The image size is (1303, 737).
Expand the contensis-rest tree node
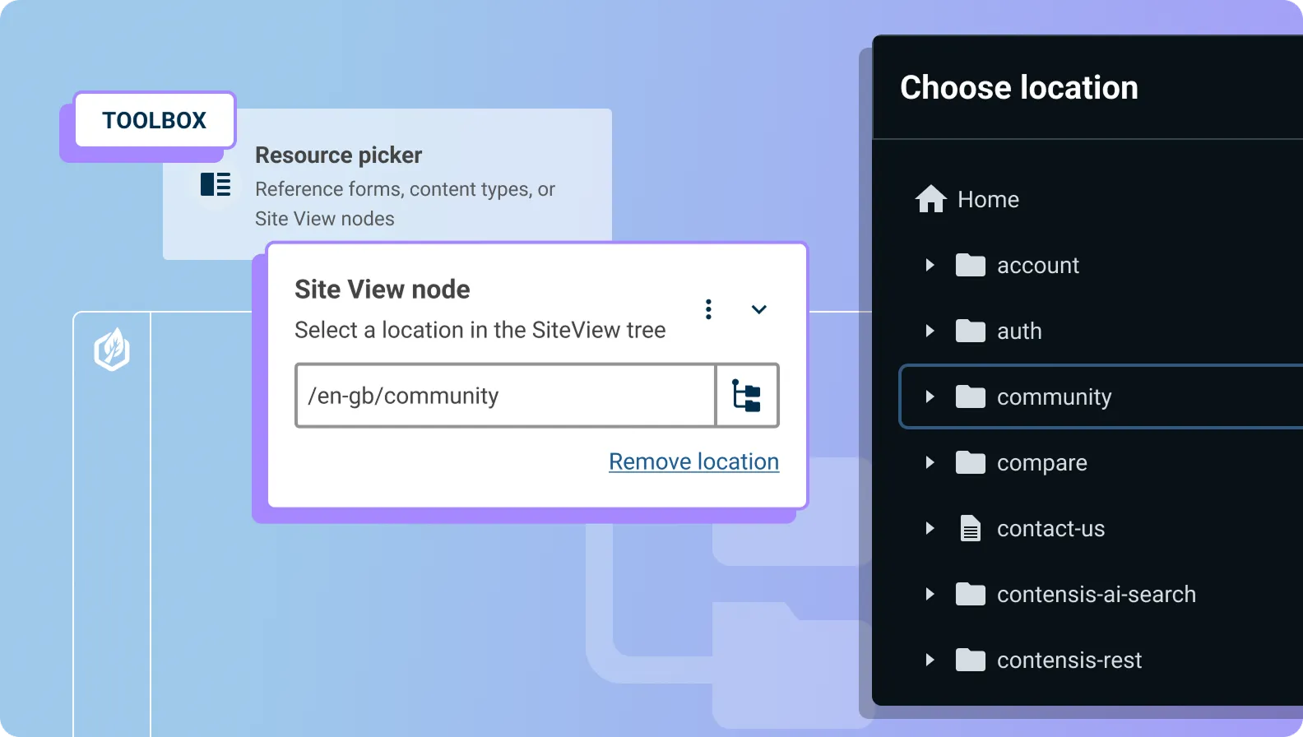tap(930, 660)
